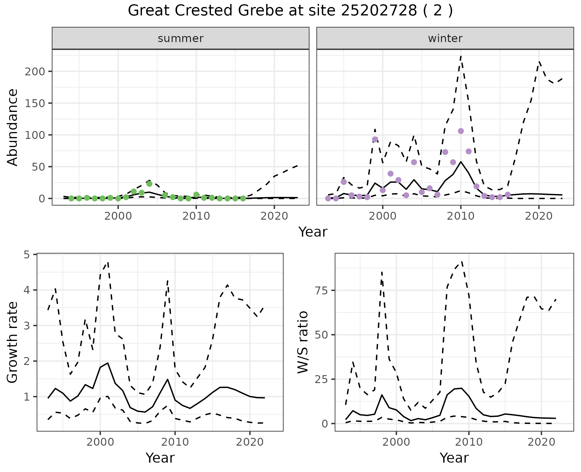581x472 pixels.
Task: Click the highest green point in summer panel
Action: point(149,184)
